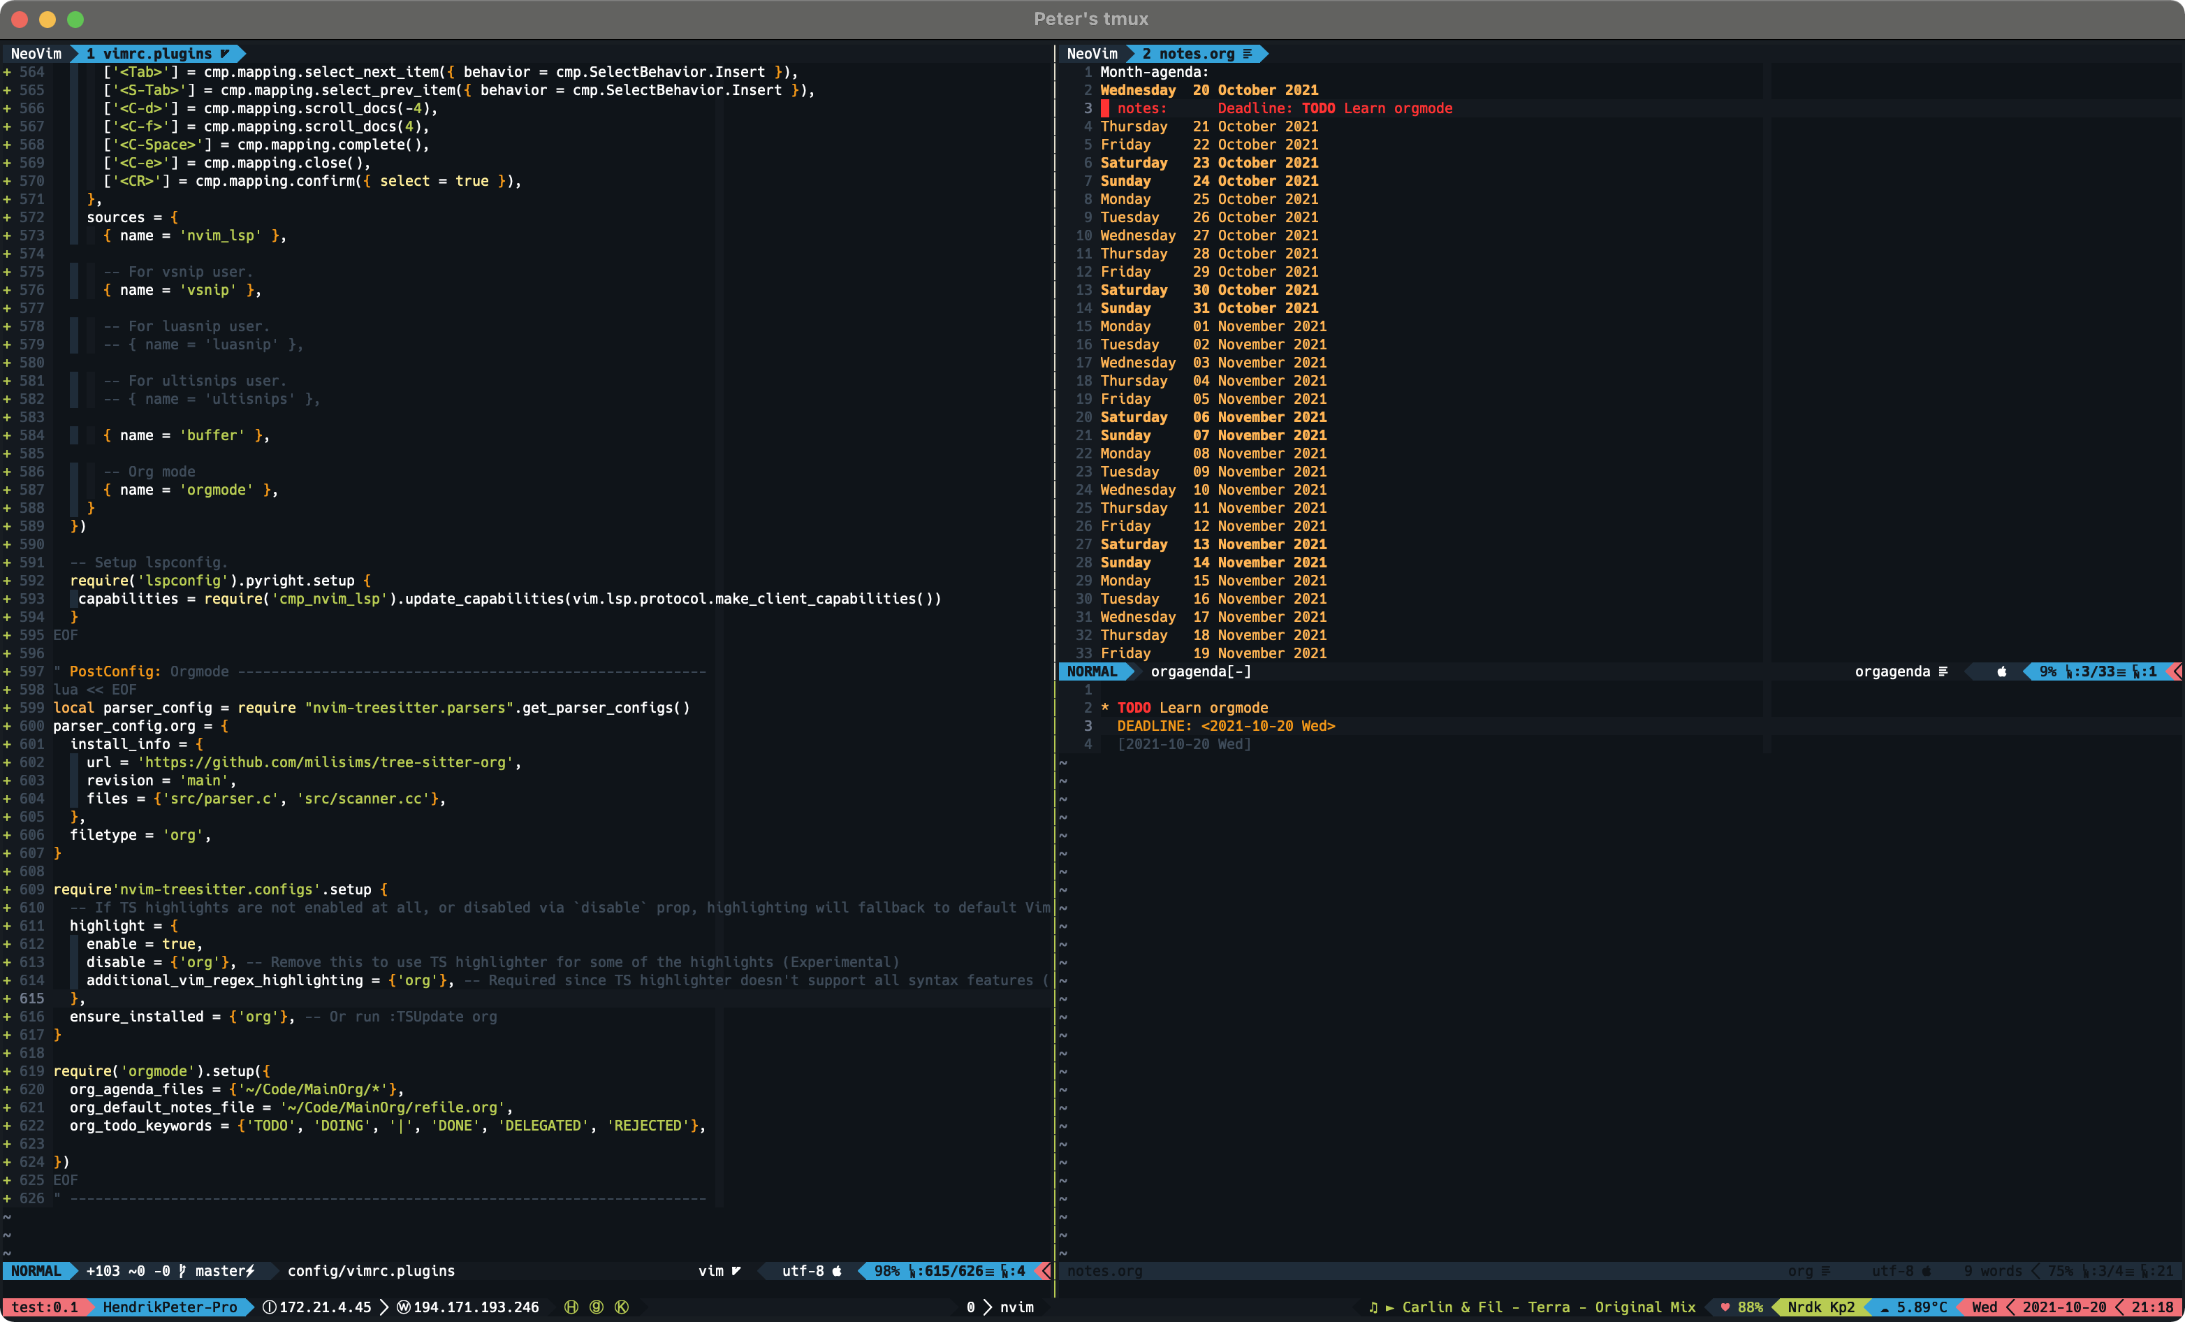Click the circled H indicator in tmux bar
Screen dimensions: 2185x1322
pos(571,1307)
